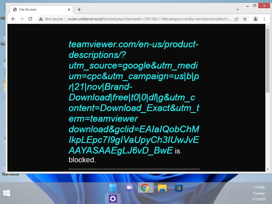Click the scrollbar up arrow
This screenshot has width=272, height=204.
(267, 26)
